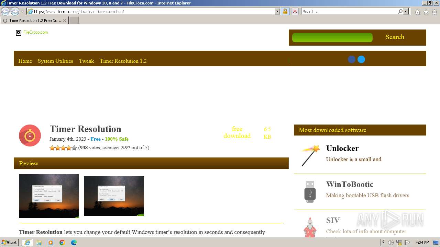Go forward with the browser Forward arrow

click(15, 11)
